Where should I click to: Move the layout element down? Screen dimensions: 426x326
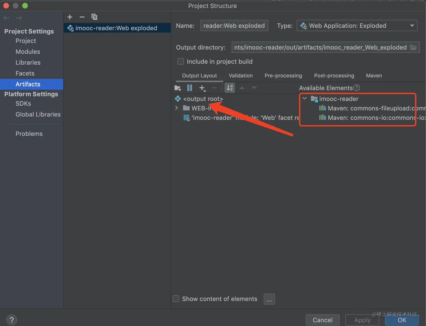click(x=254, y=88)
